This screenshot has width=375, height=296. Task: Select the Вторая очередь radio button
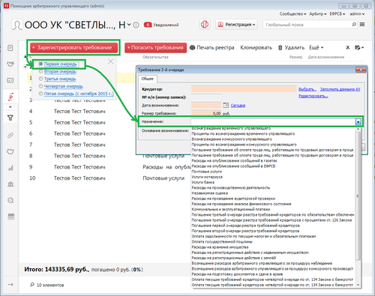pos(40,72)
